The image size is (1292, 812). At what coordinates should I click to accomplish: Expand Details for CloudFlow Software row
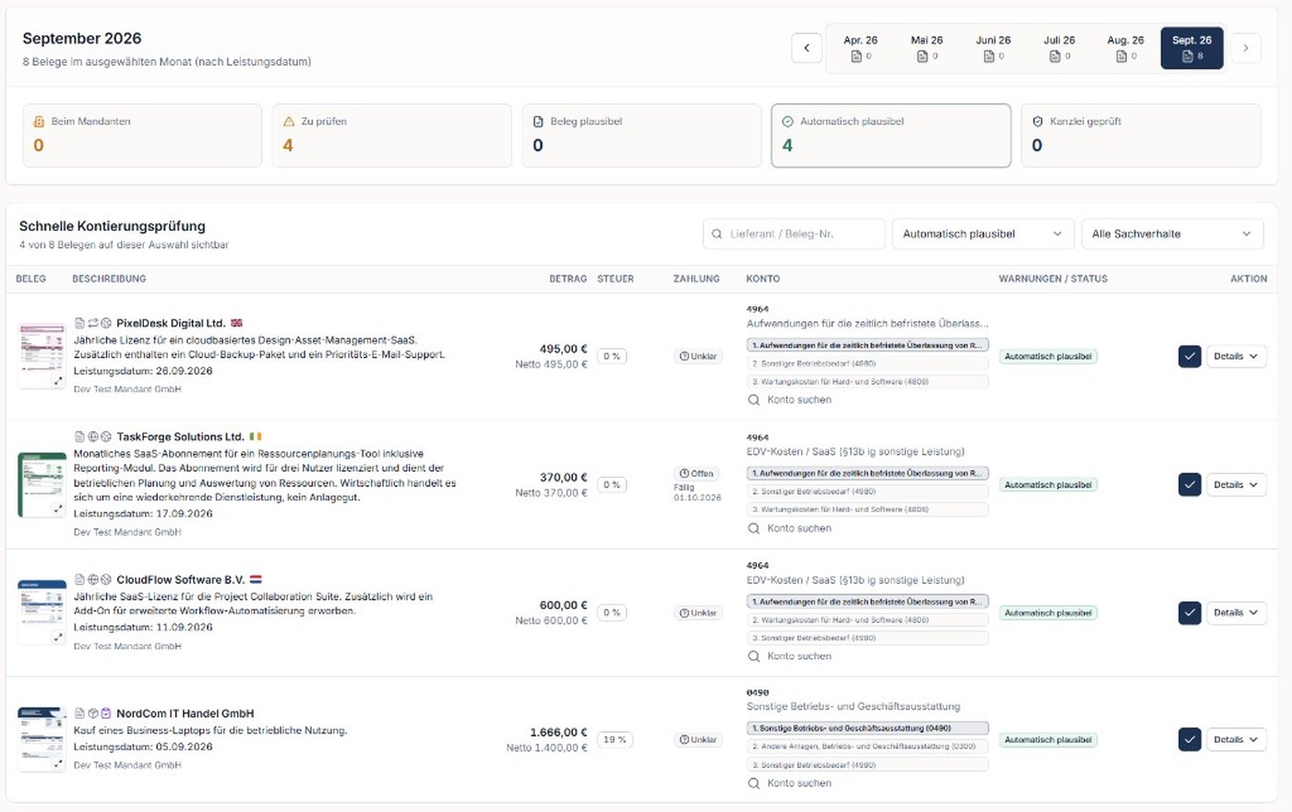1236,613
